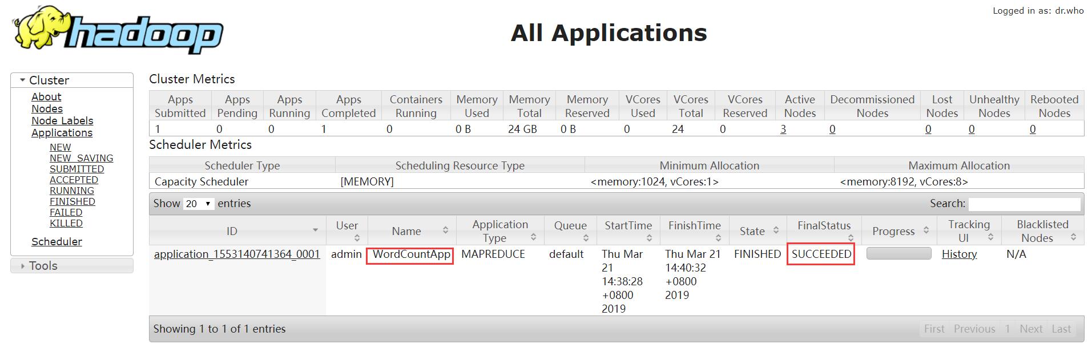The height and width of the screenshot is (344, 1092).
Task: Click the Hadoop elephant logo
Action: (x=118, y=30)
